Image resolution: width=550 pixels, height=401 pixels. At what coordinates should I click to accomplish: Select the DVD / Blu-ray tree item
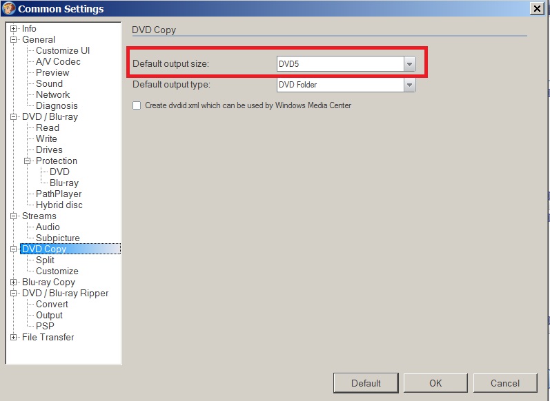click(50, 116)
